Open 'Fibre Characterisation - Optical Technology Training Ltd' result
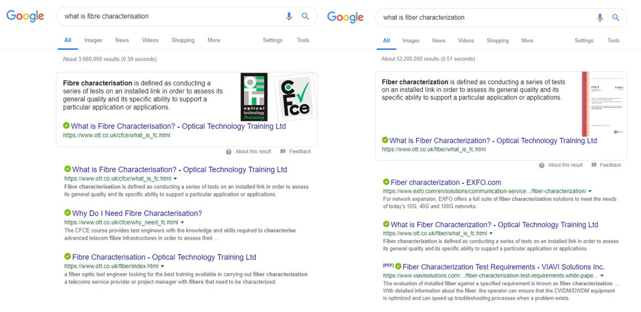The image size is (641, 312). coord(164,257)
